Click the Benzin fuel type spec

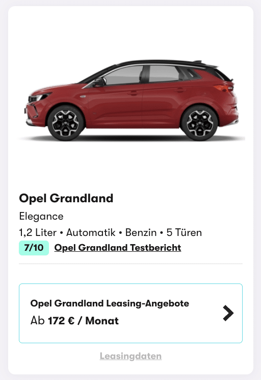[141, 232]
